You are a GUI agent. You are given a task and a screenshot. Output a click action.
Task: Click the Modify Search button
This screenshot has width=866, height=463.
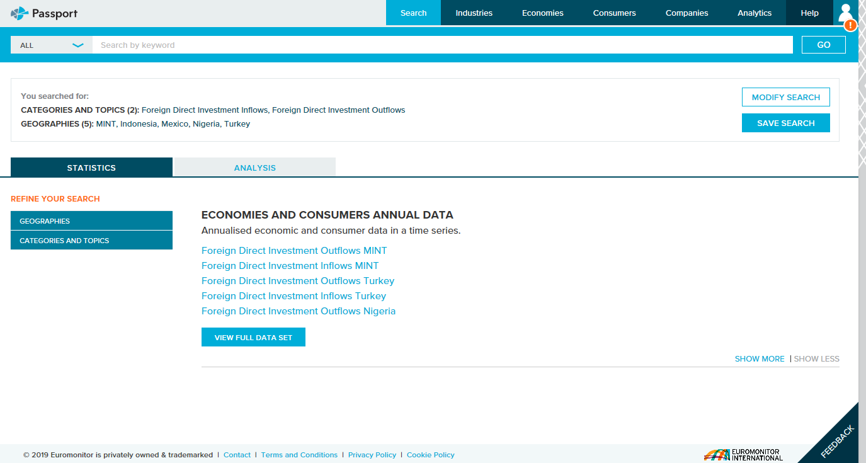point(785,97)
